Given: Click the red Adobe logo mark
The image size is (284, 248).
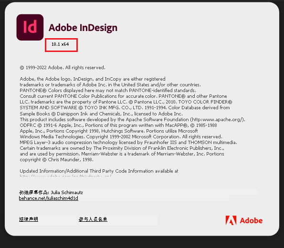Looking at the screenshot, I should pyautogui.click(x=231, y=220).
